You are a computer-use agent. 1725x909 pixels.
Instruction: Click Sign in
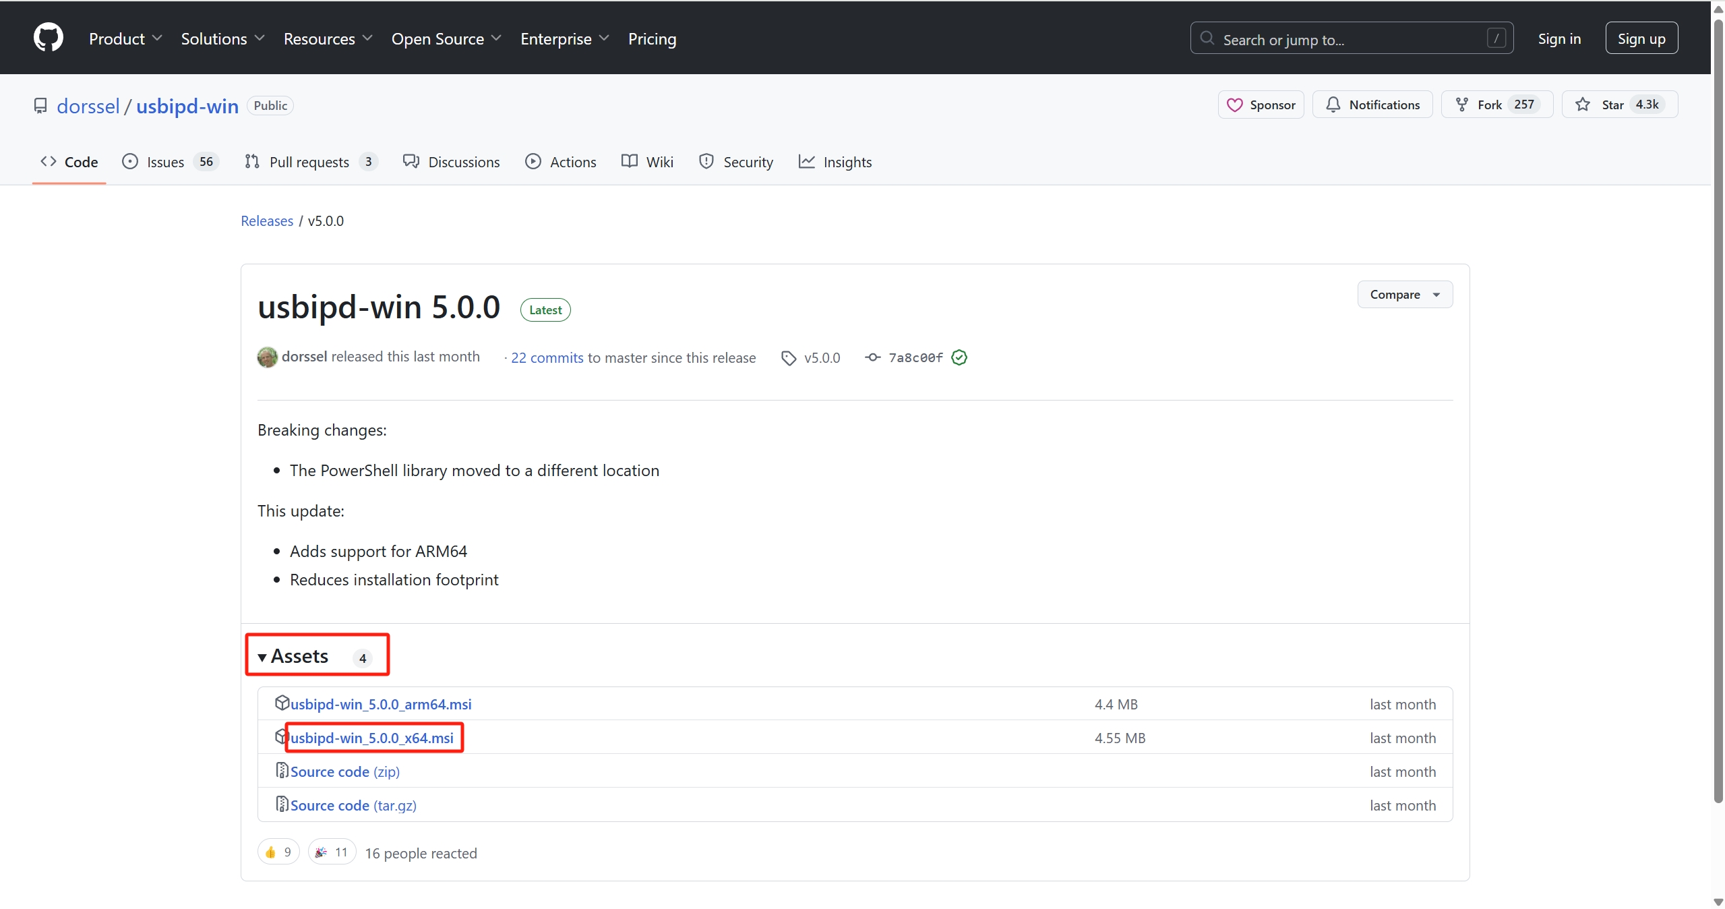(x=1558, y=38)
